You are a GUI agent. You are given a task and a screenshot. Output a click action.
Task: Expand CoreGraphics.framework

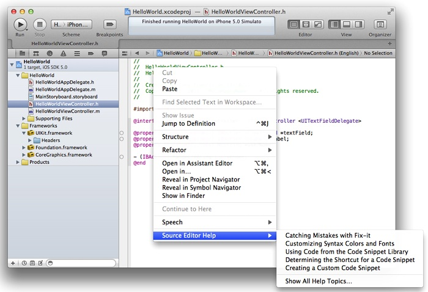24,155
